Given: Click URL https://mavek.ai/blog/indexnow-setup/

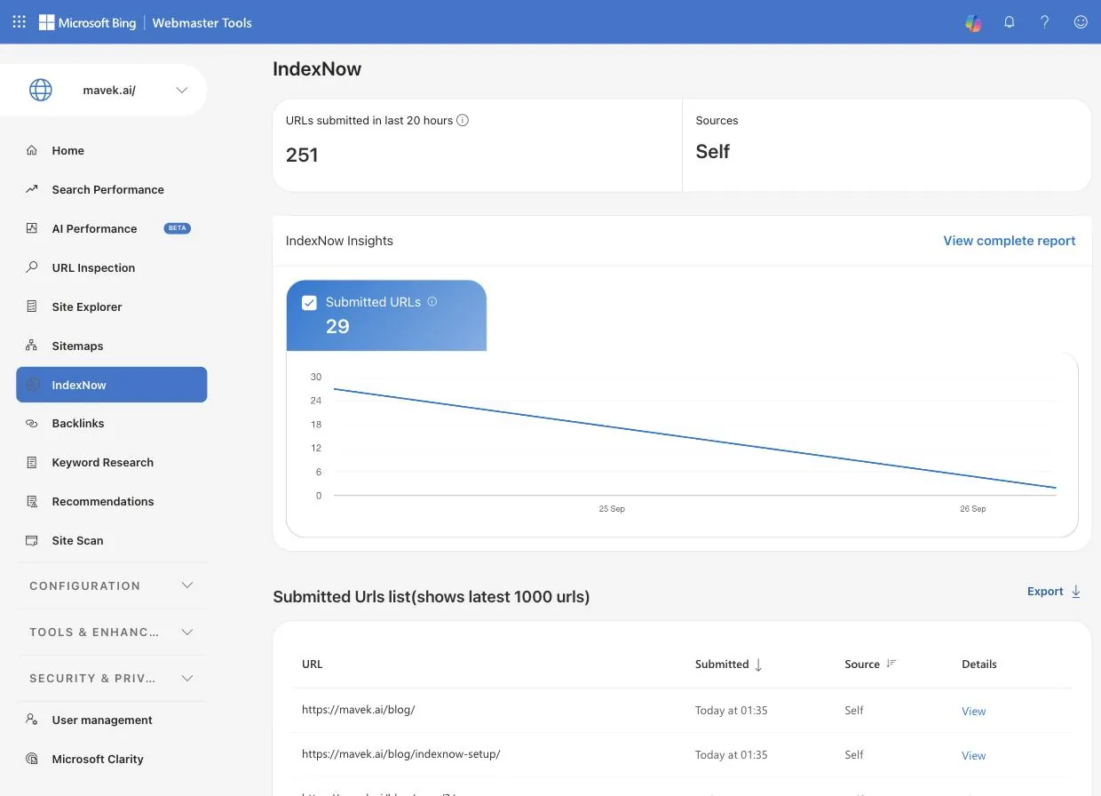Looking at the screenshot, I should pos(401,754).
